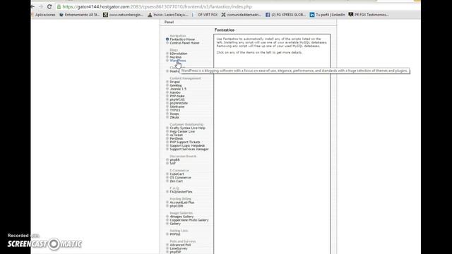Open Support Logic Helpdesk
The image size is (452, 254).
click(187, 146)
